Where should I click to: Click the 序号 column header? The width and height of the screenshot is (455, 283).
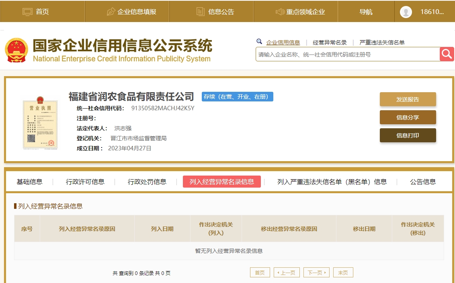click(x=27, y=228)
